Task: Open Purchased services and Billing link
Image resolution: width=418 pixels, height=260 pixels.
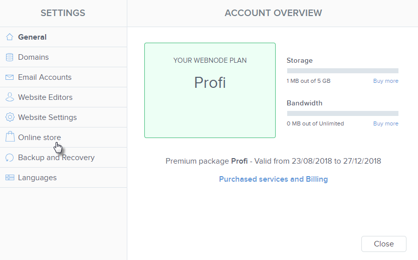Action: [273, 179]
